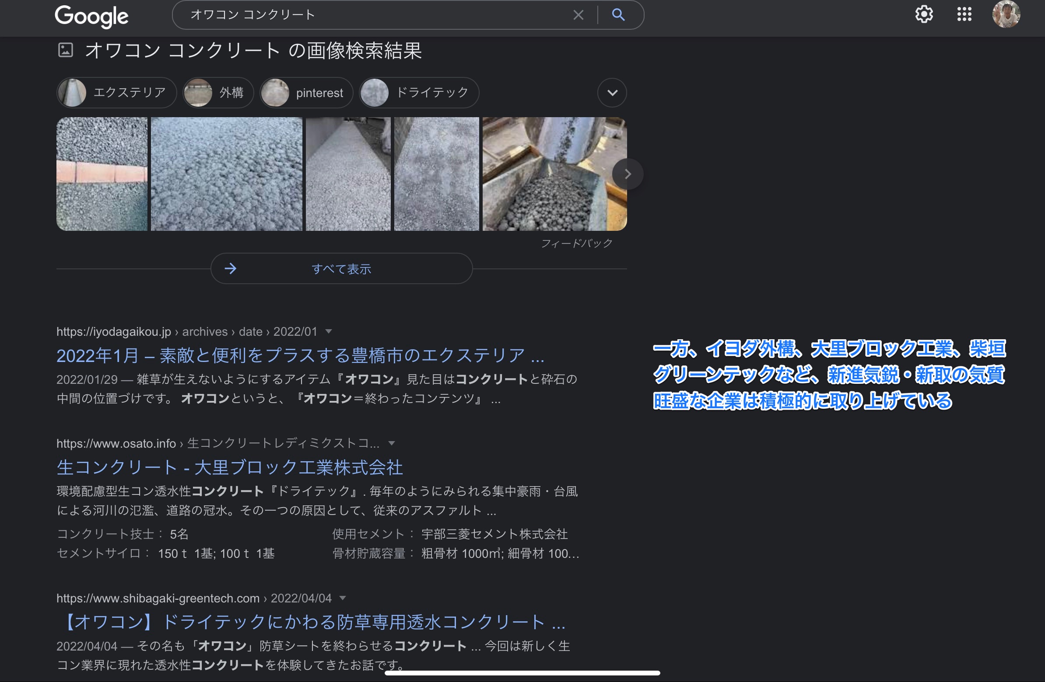Select the pinterest filter chip
1045x682 pixels.
click(306, 93)
